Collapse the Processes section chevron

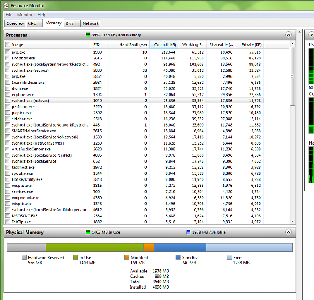(x=288, y=35)
